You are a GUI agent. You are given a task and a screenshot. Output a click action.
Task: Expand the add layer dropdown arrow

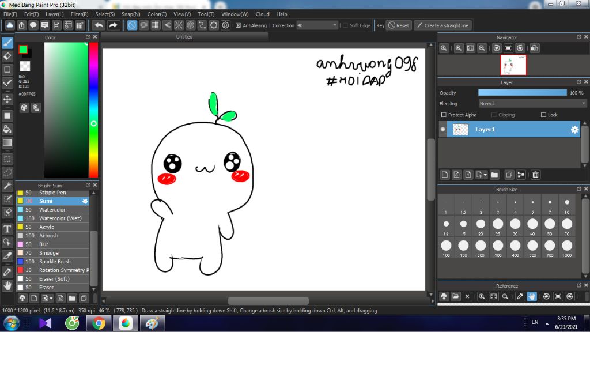point(485,175)
